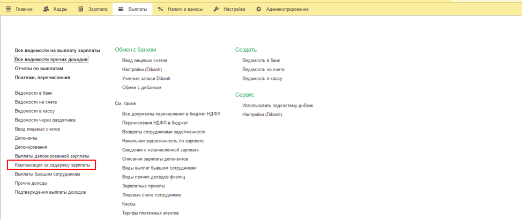Image resolution: width=522 pixels, height=220 pixels.
Task: Click the wrench icon for Настройка
Action: coord(216,9)
